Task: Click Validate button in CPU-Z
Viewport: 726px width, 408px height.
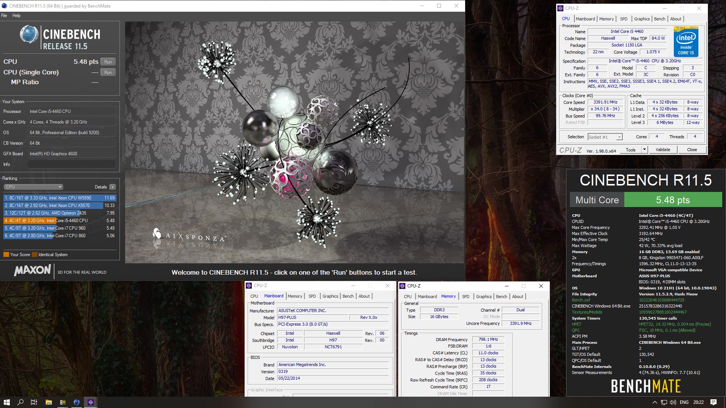Action: click(x=663, y=150)
